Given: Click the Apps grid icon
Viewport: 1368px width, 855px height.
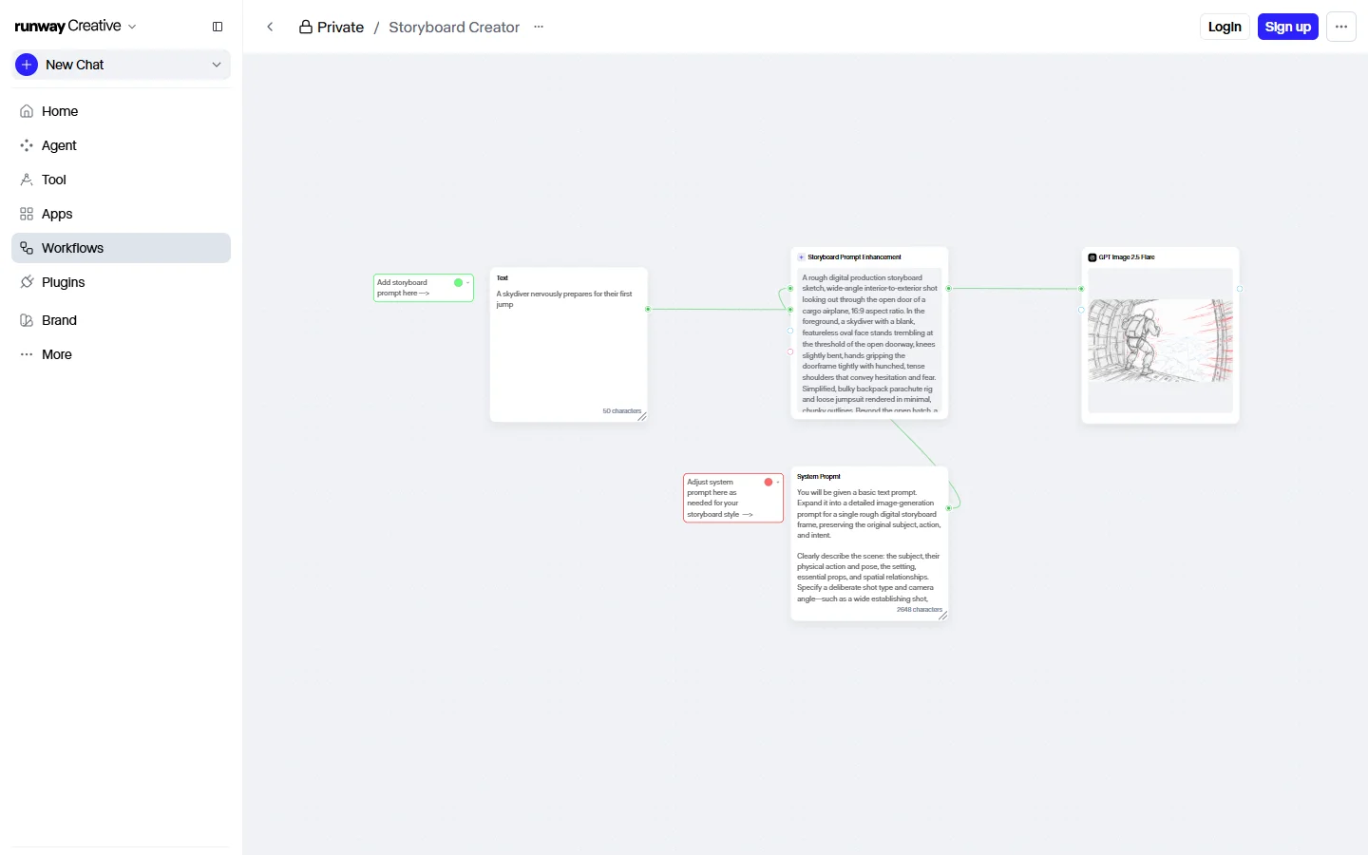Looking at the screenshot, I should (x=27, y=214).
